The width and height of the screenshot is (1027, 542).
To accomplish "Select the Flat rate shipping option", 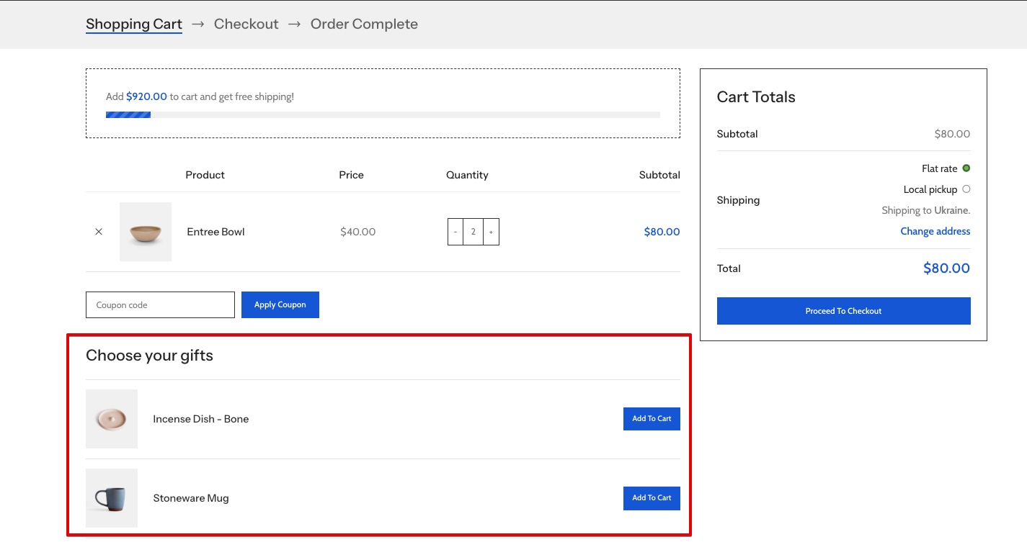I will pyautogui.click(x=966, y=168).
